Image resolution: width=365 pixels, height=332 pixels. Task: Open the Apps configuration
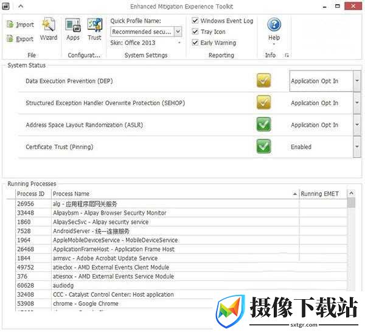point(73,29)
